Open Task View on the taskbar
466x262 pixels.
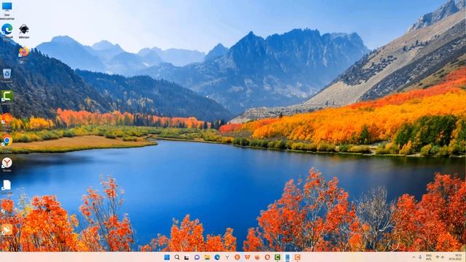(x=186, y=257)
